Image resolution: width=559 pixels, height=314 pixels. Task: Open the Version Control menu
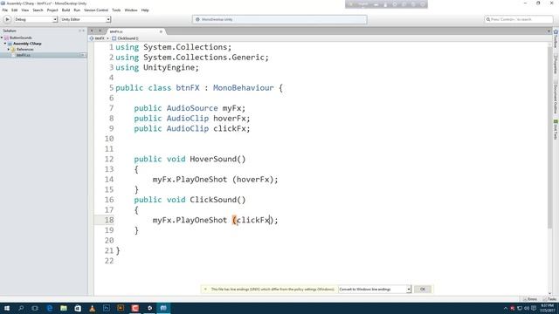[x=96, y=10]
